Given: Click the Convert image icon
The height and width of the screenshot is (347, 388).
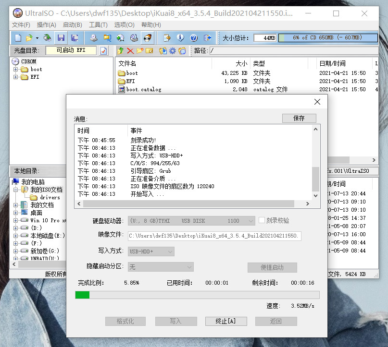Looking at the screenshot, I should [121, 38].
